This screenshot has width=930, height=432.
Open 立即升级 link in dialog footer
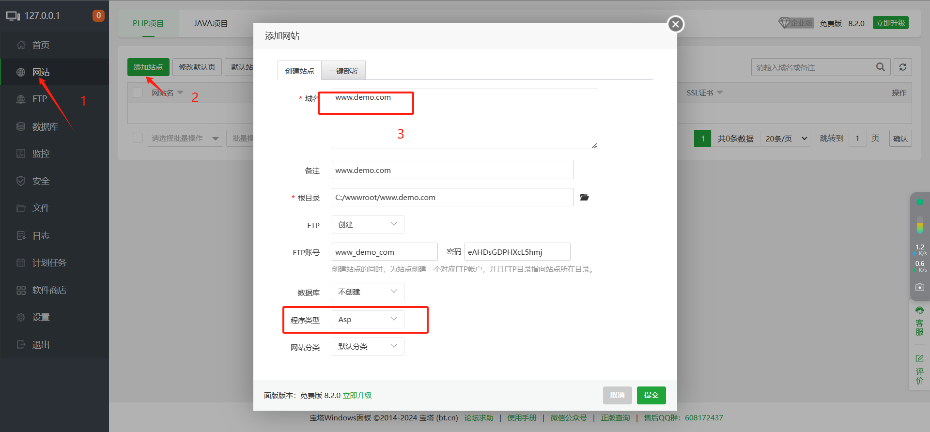point(357,395)
